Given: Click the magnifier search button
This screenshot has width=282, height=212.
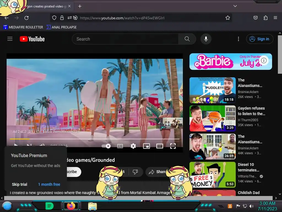Looking at the screenshot, I should tap(187, 39).
